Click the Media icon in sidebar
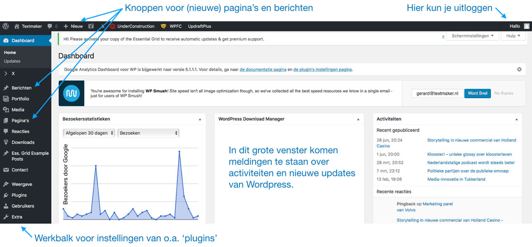Viewport: 532px width, 247px height. pyautogui.click(x=6, y=110)
